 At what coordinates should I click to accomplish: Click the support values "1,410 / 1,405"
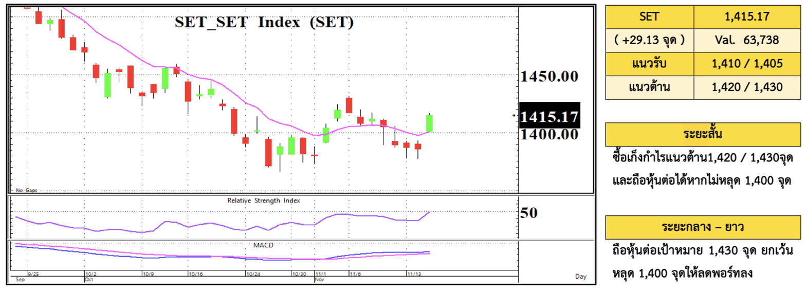[x=747, y=64]
